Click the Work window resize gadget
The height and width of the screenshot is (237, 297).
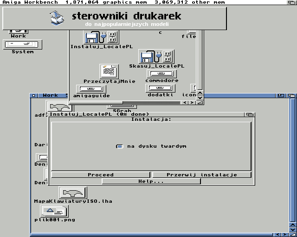[x=293, y=235]
